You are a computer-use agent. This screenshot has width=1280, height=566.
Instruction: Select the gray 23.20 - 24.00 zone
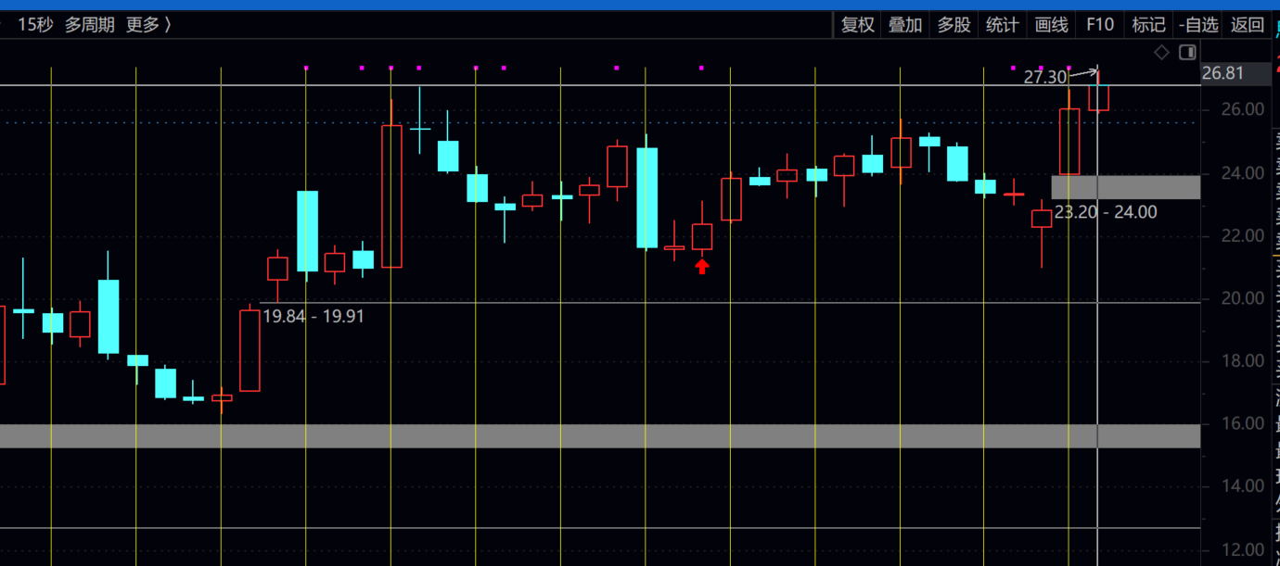[x=1125, y=187]
